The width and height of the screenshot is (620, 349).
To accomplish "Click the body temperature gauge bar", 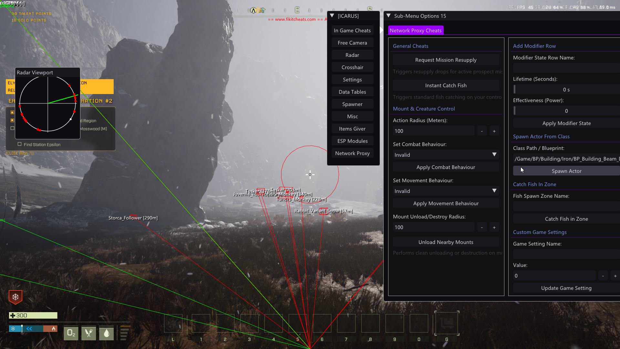I will [x=33, y=329].
